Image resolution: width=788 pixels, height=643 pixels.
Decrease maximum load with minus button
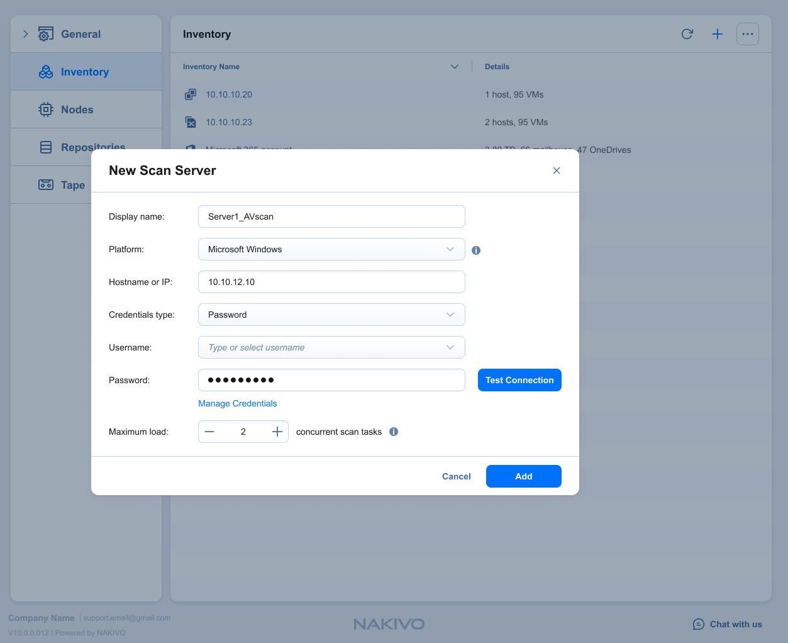tap(209, 432)
